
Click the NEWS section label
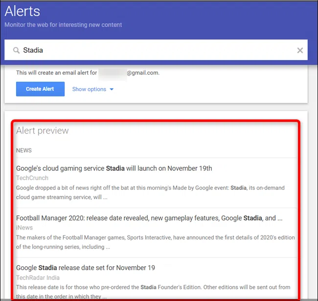[24, 150]
